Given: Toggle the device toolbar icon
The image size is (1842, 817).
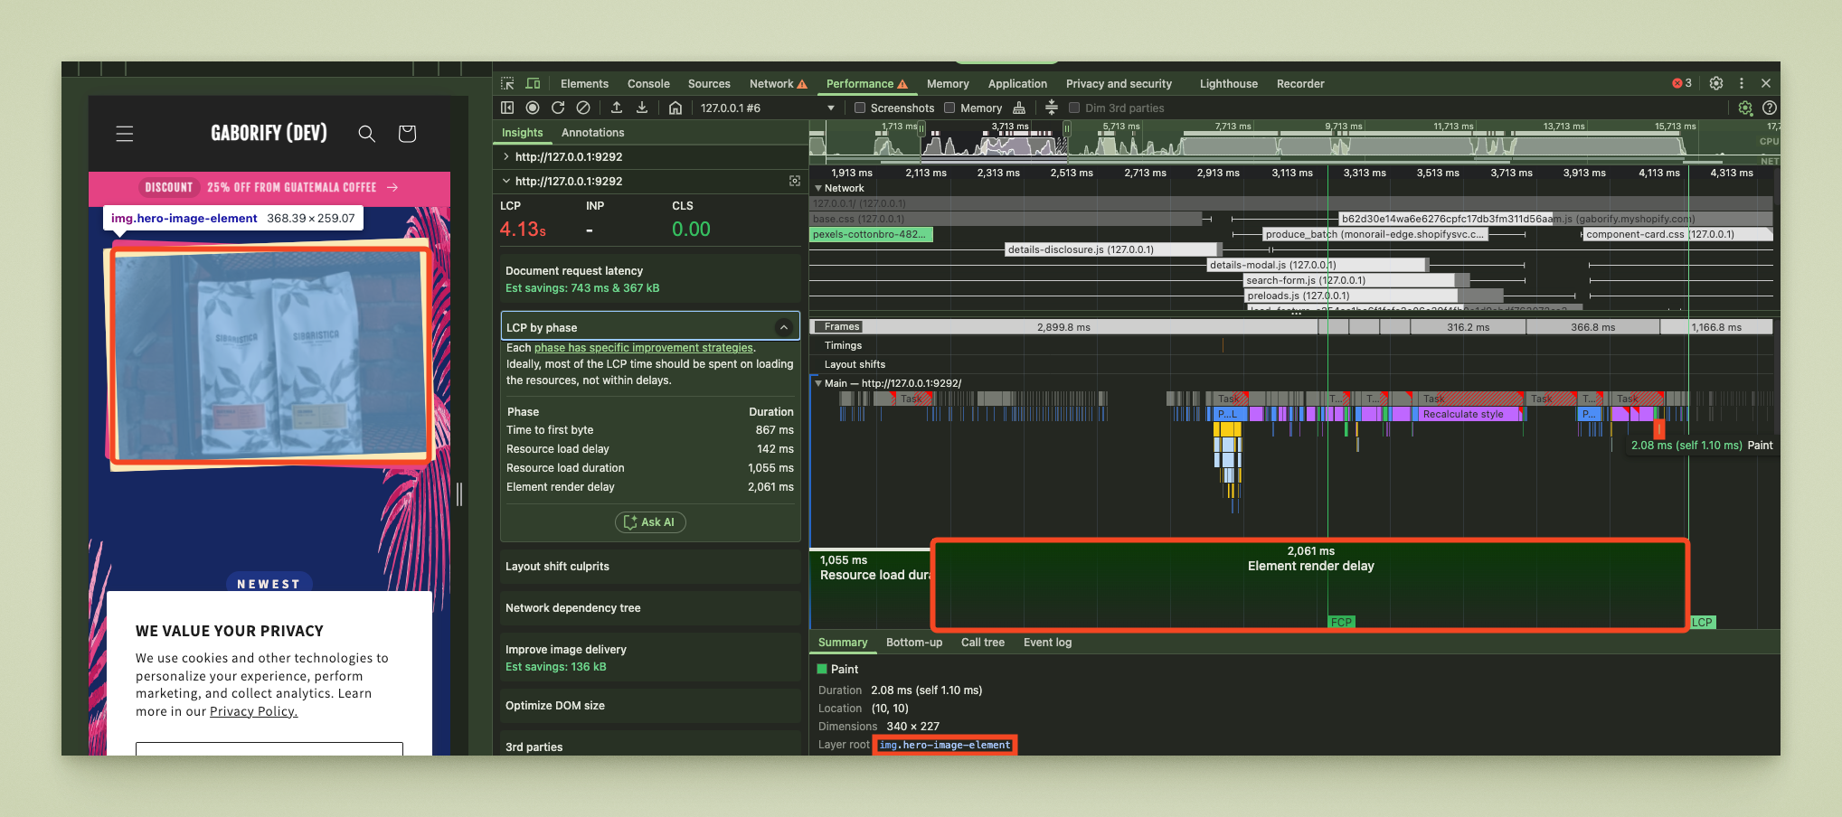Looking at the screenshot, I should [533, 83].
